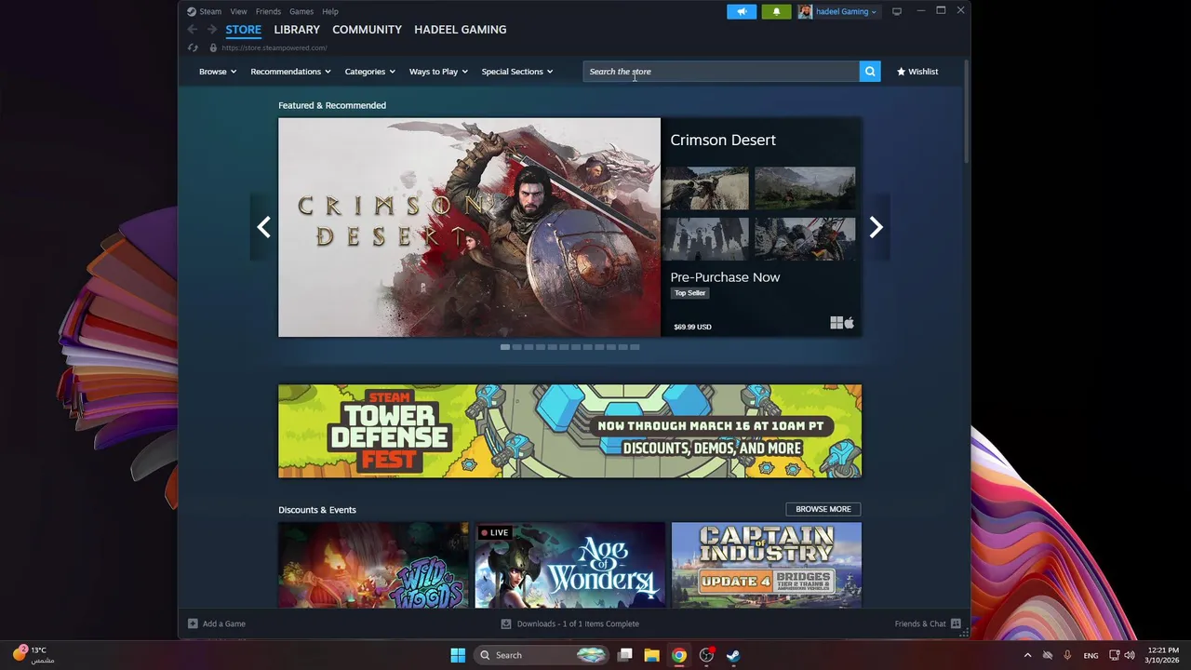Focus the Search the store field

coord(721,72)
